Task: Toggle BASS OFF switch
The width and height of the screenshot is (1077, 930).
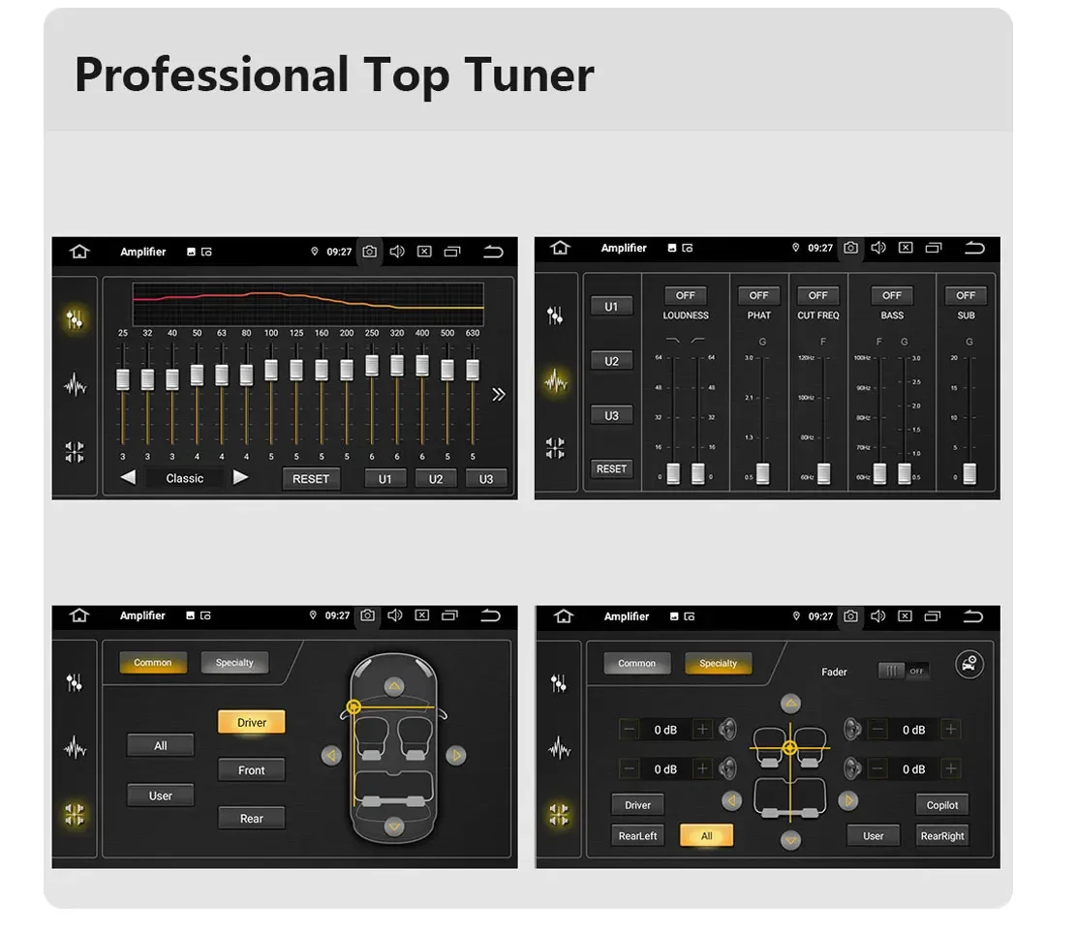Action: pyautogui.click(x=892, y=295)
